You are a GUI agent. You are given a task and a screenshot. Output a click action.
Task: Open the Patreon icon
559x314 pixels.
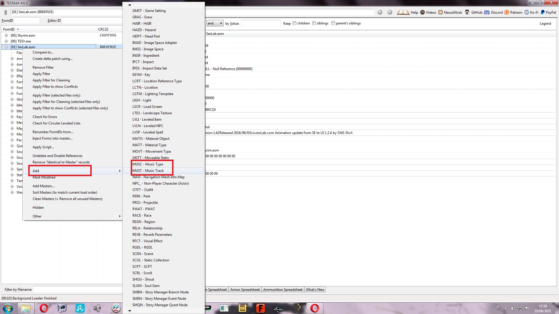coord(507,12)
